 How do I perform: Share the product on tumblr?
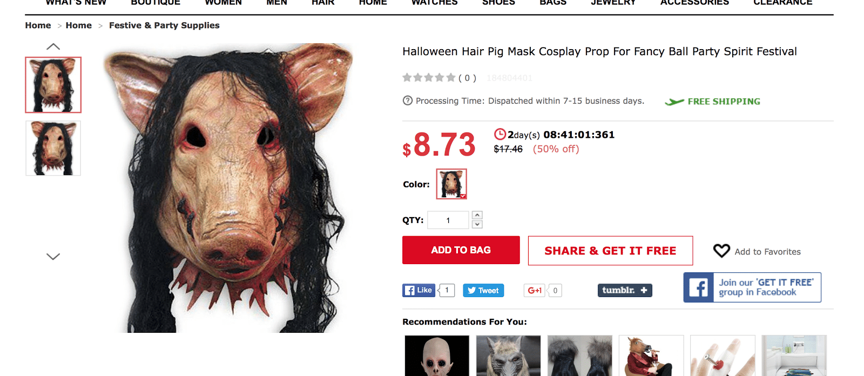(x=625, y=290)
